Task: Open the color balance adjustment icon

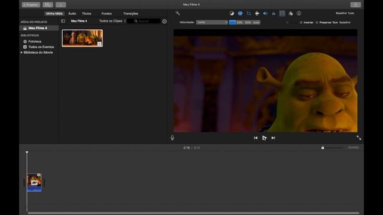Action: [232, 13]
